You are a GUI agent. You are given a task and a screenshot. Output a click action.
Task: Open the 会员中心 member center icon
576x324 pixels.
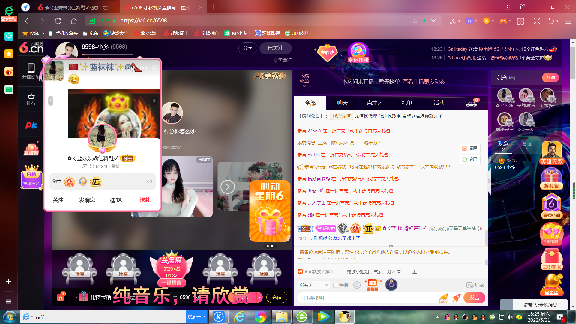click(552, 205)
